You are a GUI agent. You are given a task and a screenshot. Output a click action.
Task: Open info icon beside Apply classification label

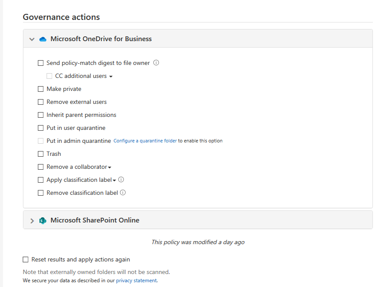(121, 180)
